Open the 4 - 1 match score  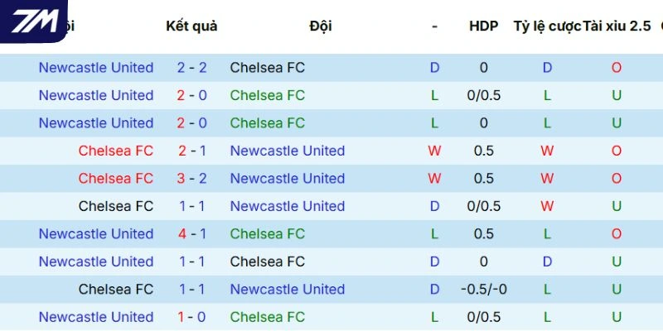192,234
